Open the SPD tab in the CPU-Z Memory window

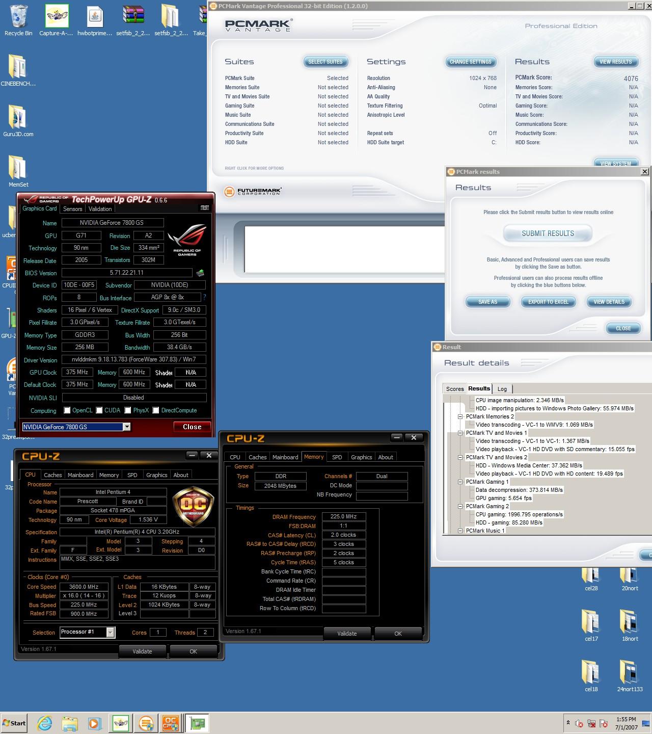[x=337, y=457]
